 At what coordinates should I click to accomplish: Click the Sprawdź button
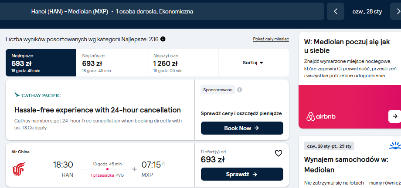coord(242,174)
